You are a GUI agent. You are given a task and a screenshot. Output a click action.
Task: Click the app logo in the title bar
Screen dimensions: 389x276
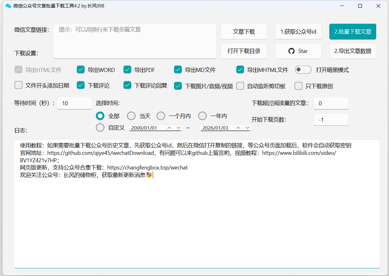8,6
